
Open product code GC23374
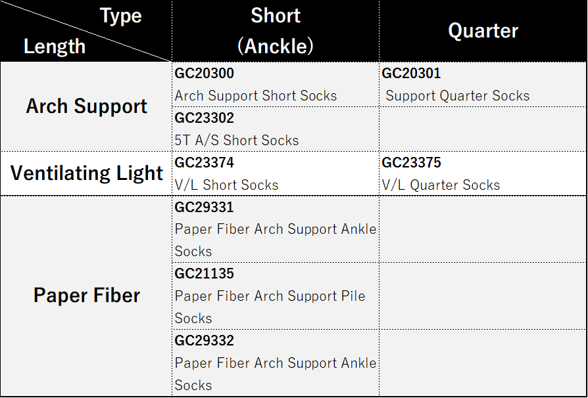point(205,162)
